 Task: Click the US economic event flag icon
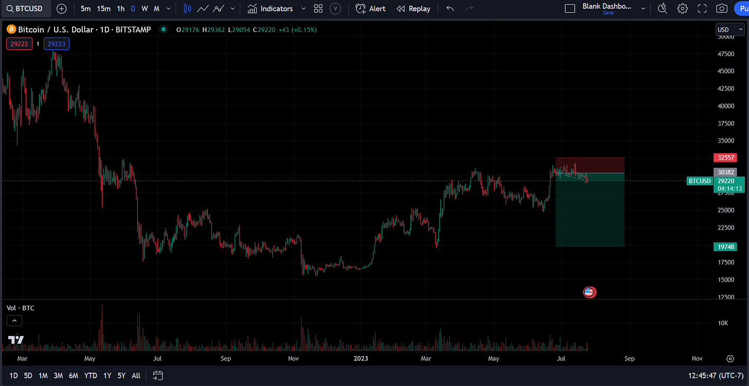tap(589, 292)
